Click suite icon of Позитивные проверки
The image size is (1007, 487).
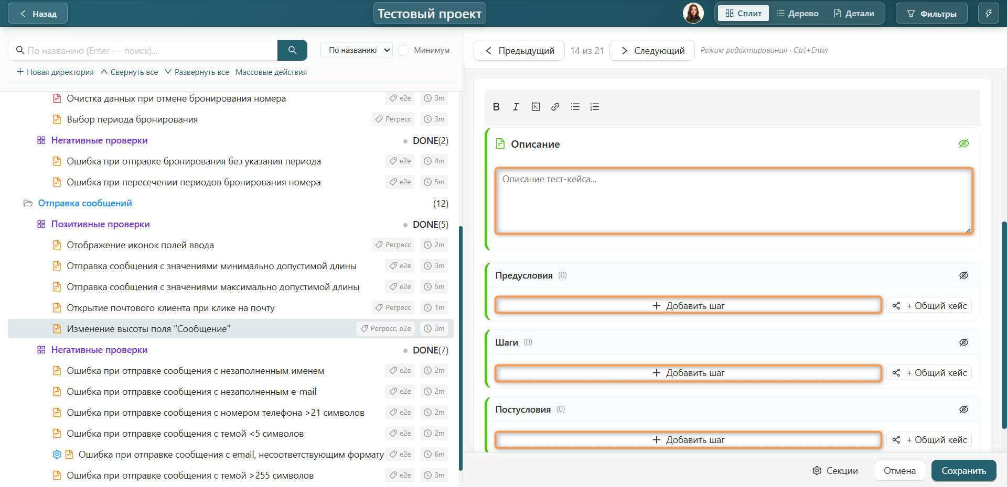pyautogui.click(x=41, y=224)
